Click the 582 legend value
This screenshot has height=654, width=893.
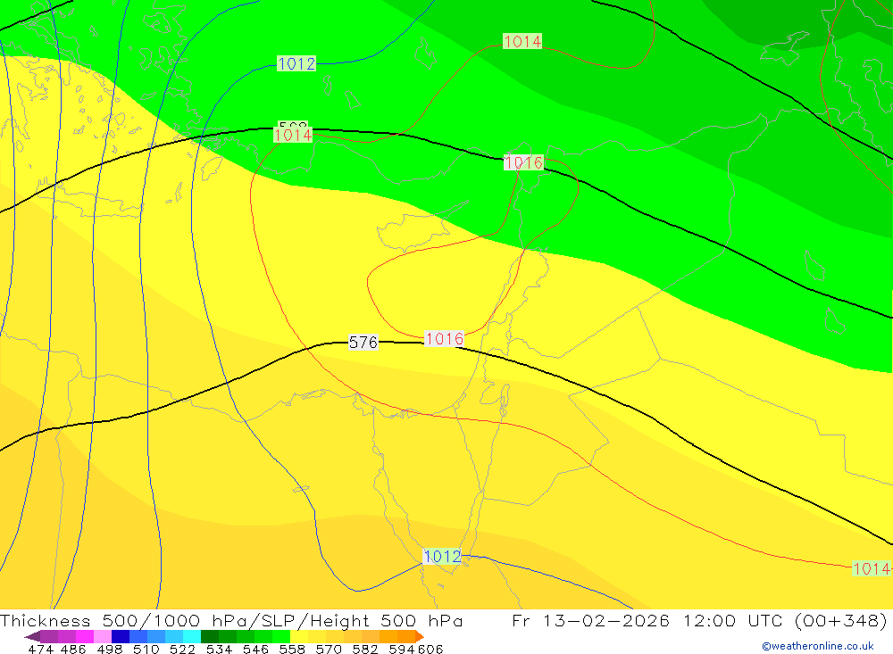coord(365,649)
